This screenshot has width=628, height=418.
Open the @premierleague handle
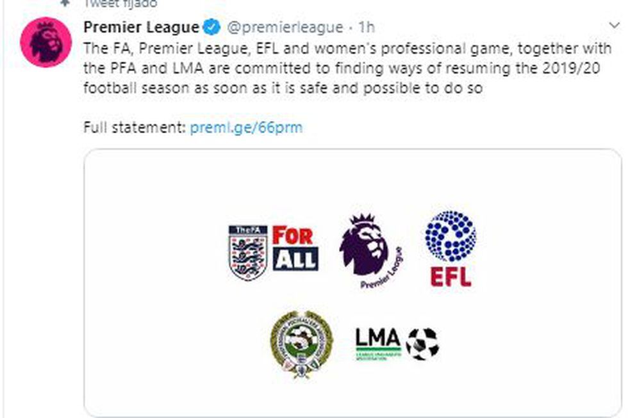(285, 28)
